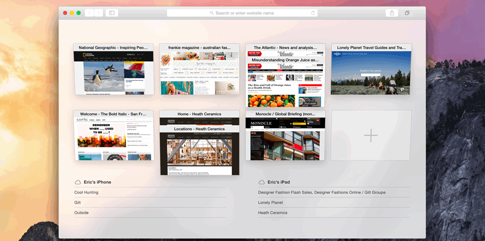Click the red close window button
The width and height of the screenshot is (485, 241).
(x=65, y=13)
